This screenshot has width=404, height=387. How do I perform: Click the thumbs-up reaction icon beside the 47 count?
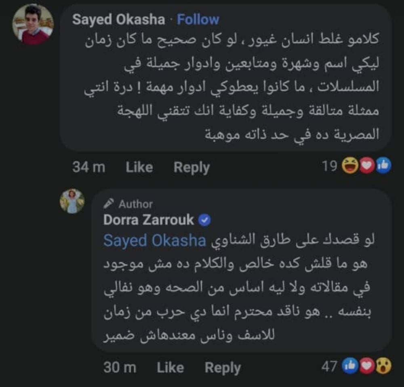coord(350,366)
